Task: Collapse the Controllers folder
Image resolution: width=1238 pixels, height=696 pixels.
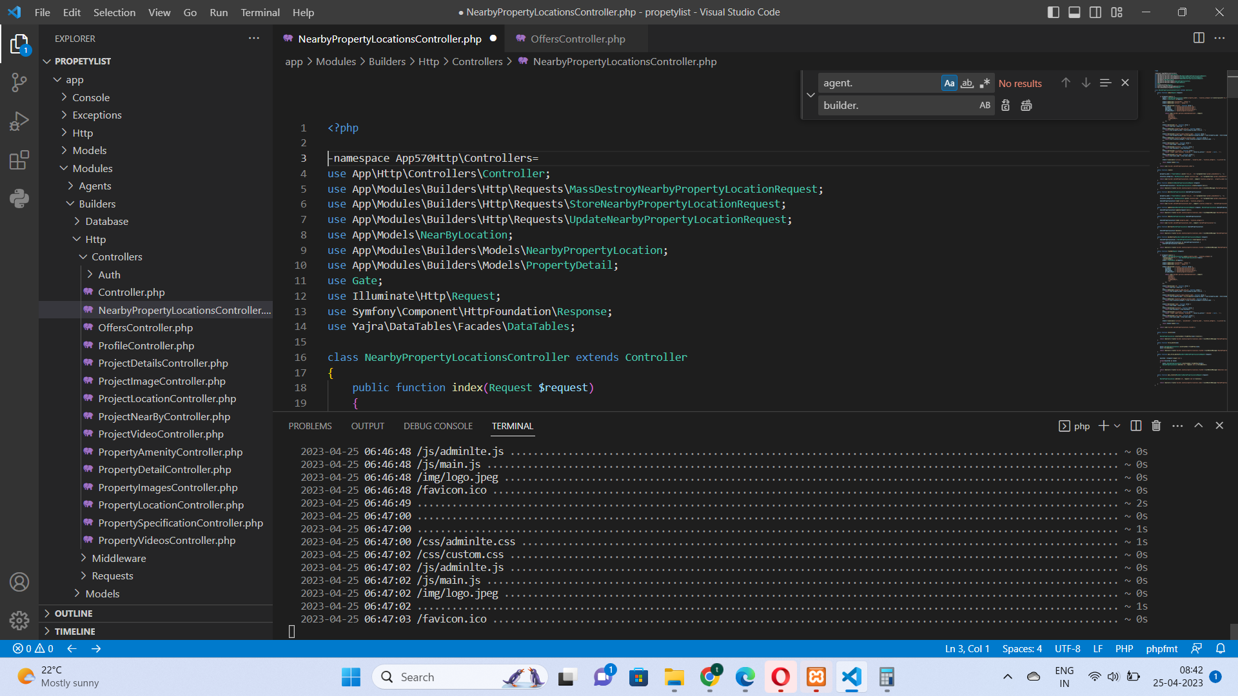Action: pyautogui.click(x=117, y=256)
